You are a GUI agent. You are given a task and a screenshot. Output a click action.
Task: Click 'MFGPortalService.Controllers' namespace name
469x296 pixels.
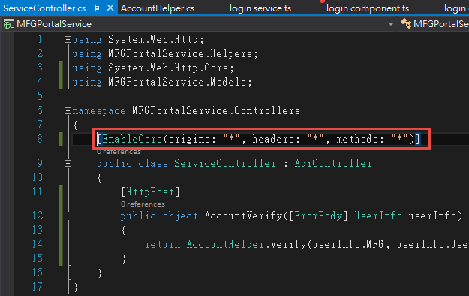(216, 111)
